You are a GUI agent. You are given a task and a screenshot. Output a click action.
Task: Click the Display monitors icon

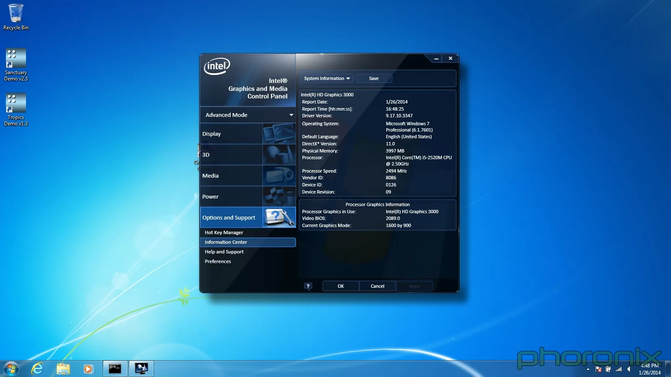279,134
